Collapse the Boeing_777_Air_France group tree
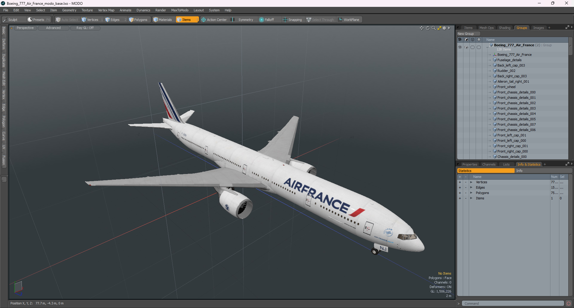This screenshot has width=574, height=308. [x=487, y=47]
